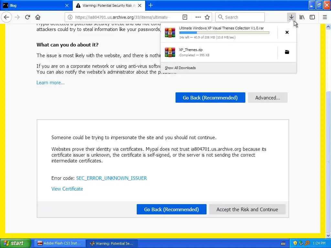This screenshot has width=331, height=248.
Task: Close the Warning security risk tab
Action: (140, 5)
